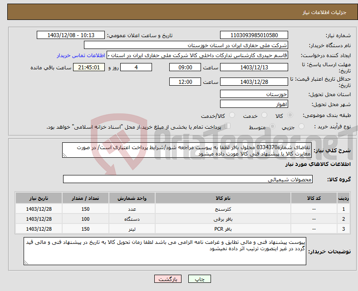This screenshot has height=291, width=358.
Task: Click row number 3 cell
Action: 343,229
